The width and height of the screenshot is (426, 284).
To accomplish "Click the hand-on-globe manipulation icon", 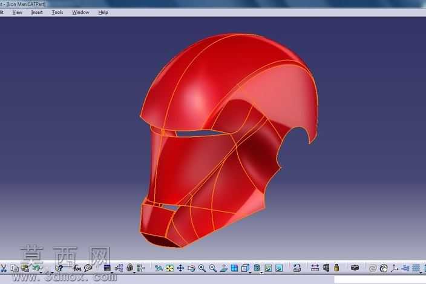I will pos(384,268).
